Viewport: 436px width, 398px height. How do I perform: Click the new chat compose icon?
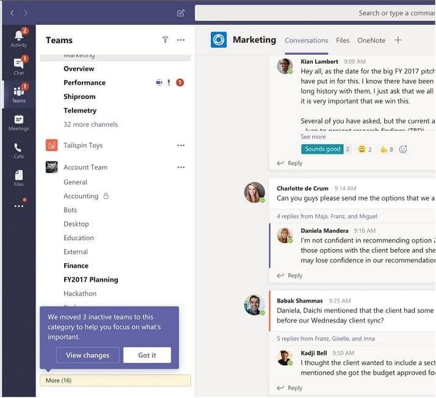pyautogui.click(x=180, y=13)
